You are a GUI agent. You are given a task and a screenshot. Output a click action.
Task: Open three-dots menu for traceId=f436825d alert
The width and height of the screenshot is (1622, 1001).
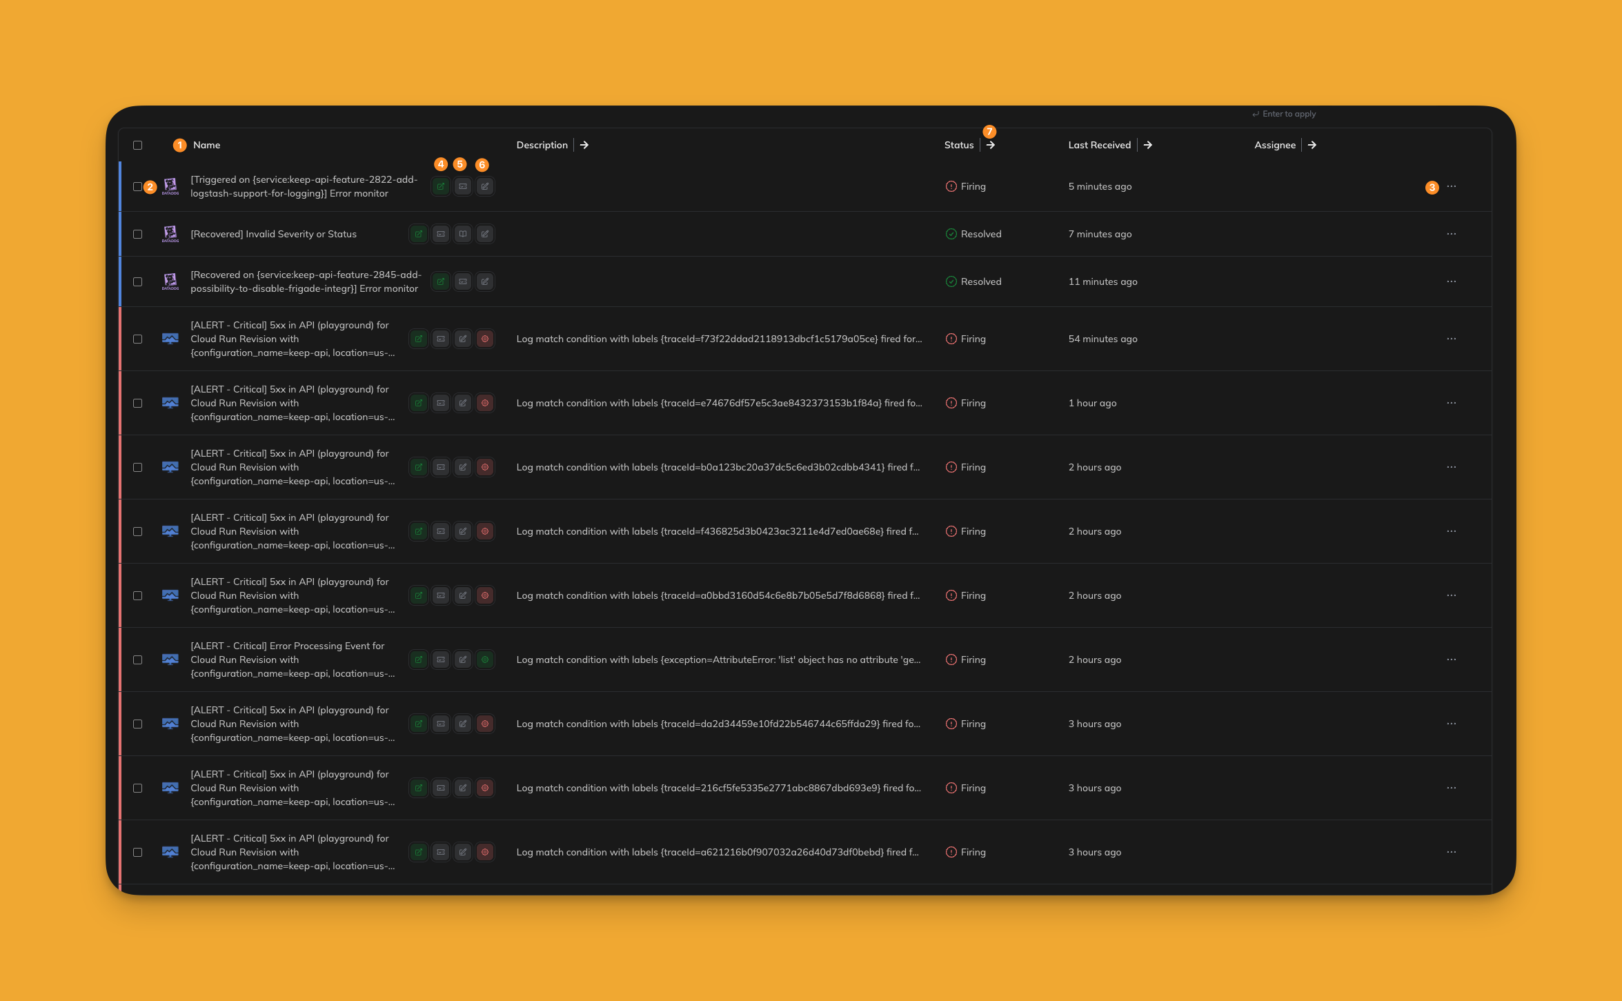[x=1451, y=531]
